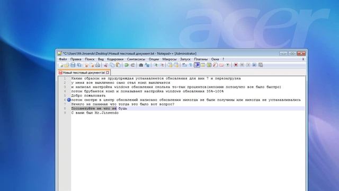Select the Новый текстовый документ.txt tab
The height and width of the screenshot is (191, 339).
point(84,73)
